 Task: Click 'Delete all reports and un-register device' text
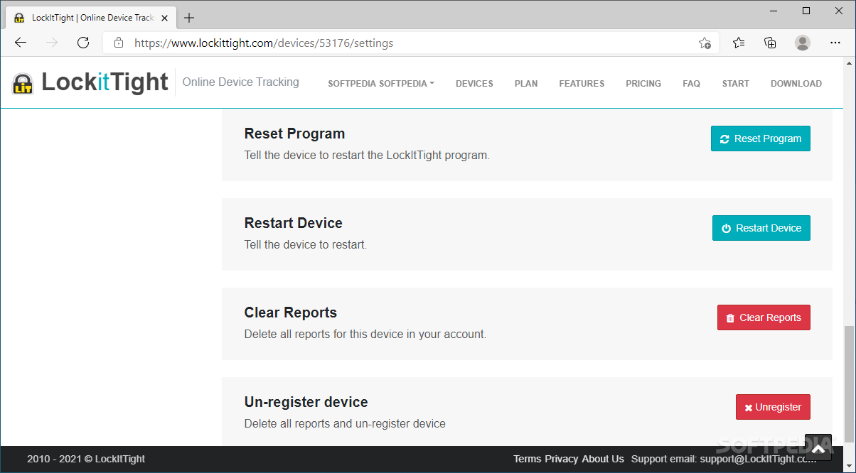[x=345, y=423]
